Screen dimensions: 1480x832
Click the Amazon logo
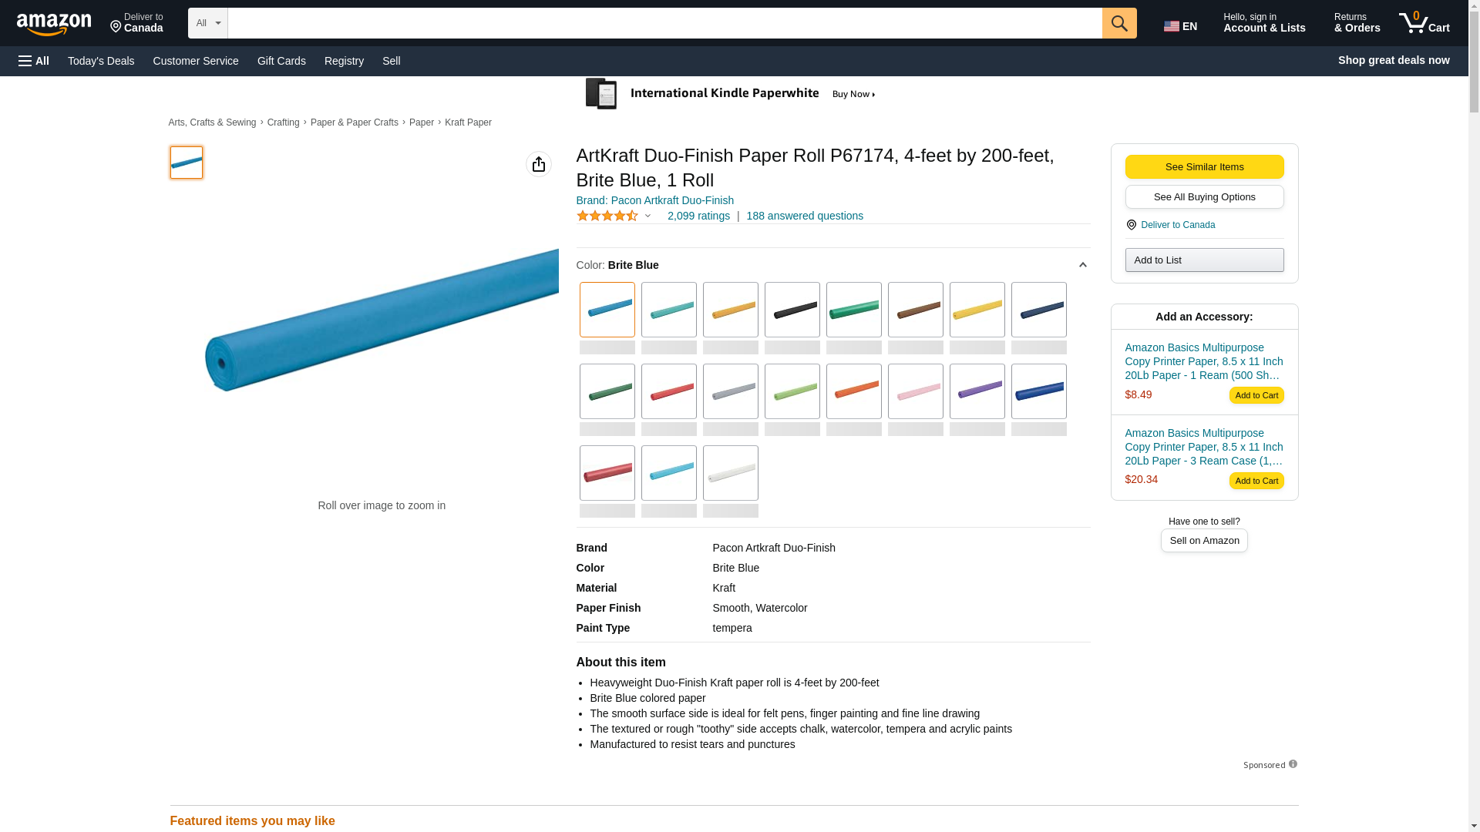[x=54, y=24]
